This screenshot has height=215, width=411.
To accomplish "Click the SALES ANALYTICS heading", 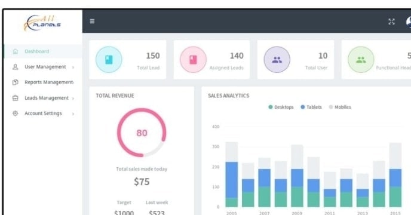I will [229, 96].
